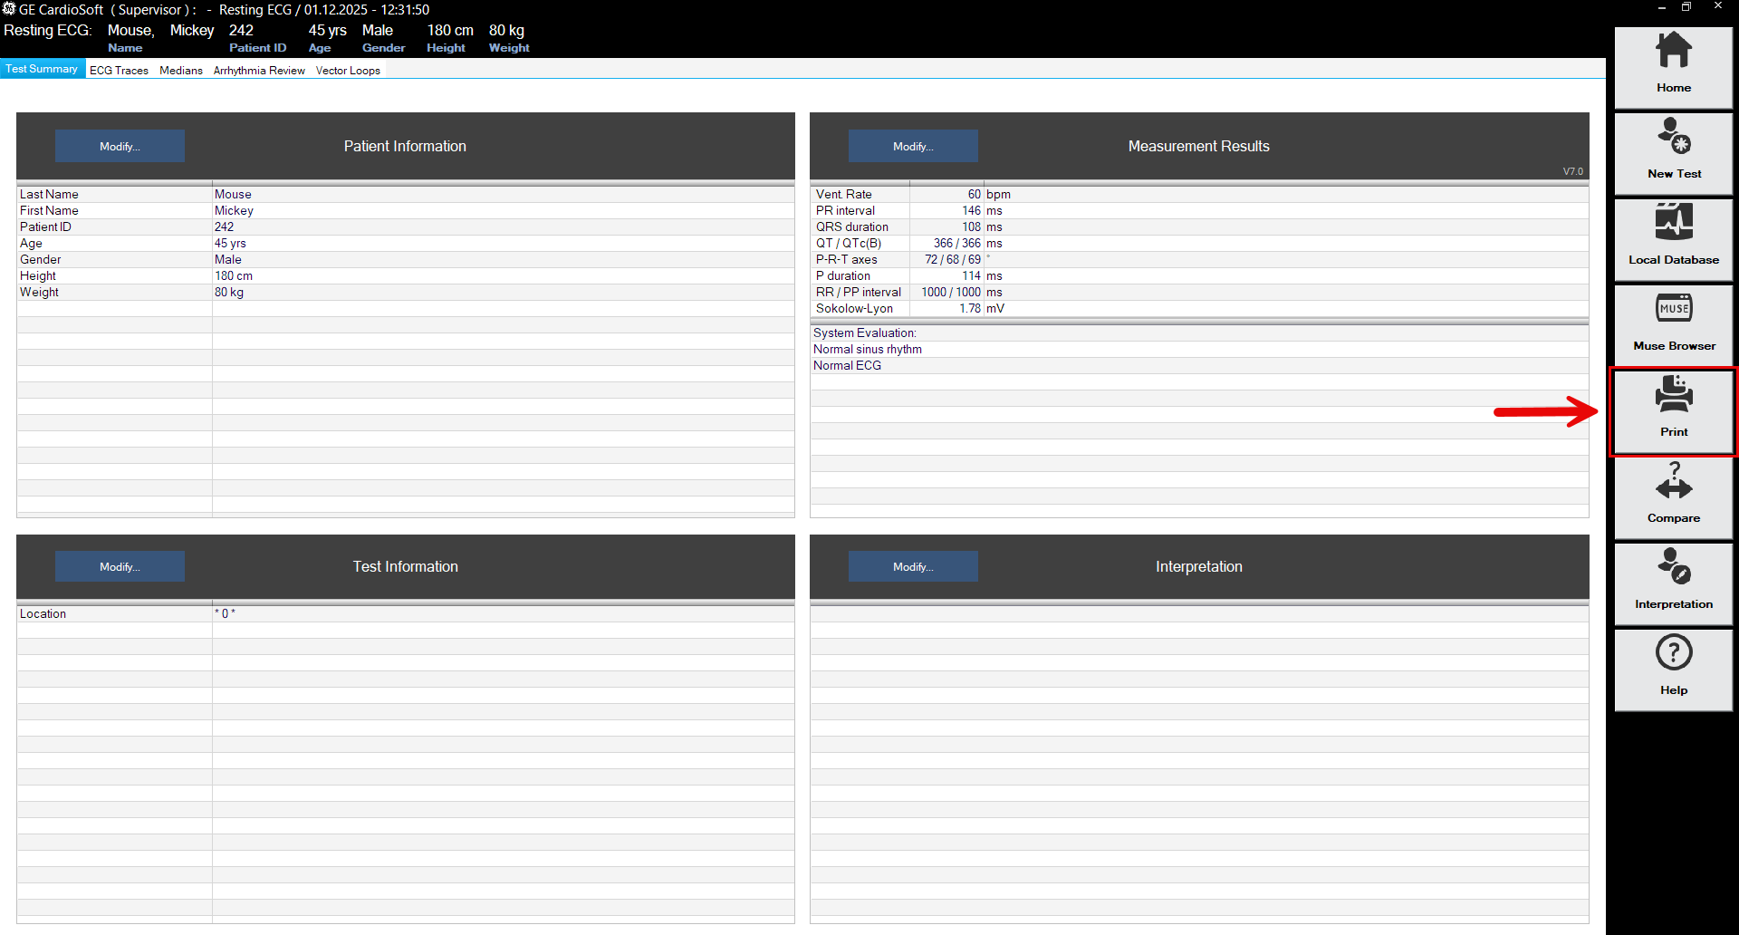Select the Normal sinus rhythm evaluation line
Viewport: 1739px width, 935px height.
(x=868, y=349)
